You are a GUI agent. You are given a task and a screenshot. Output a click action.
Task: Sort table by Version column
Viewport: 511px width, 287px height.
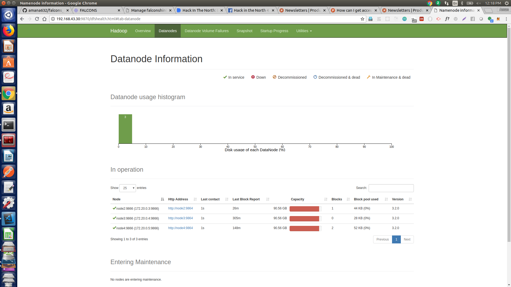point(402,199)
